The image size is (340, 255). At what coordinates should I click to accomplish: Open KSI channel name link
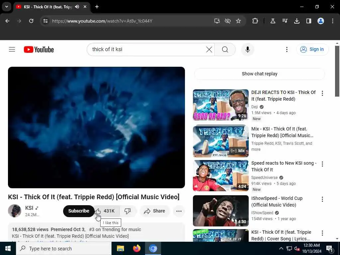point(29,208)
